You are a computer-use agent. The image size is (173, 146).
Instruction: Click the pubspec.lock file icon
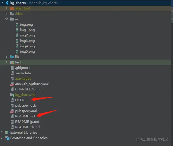(x=12, y=106)
